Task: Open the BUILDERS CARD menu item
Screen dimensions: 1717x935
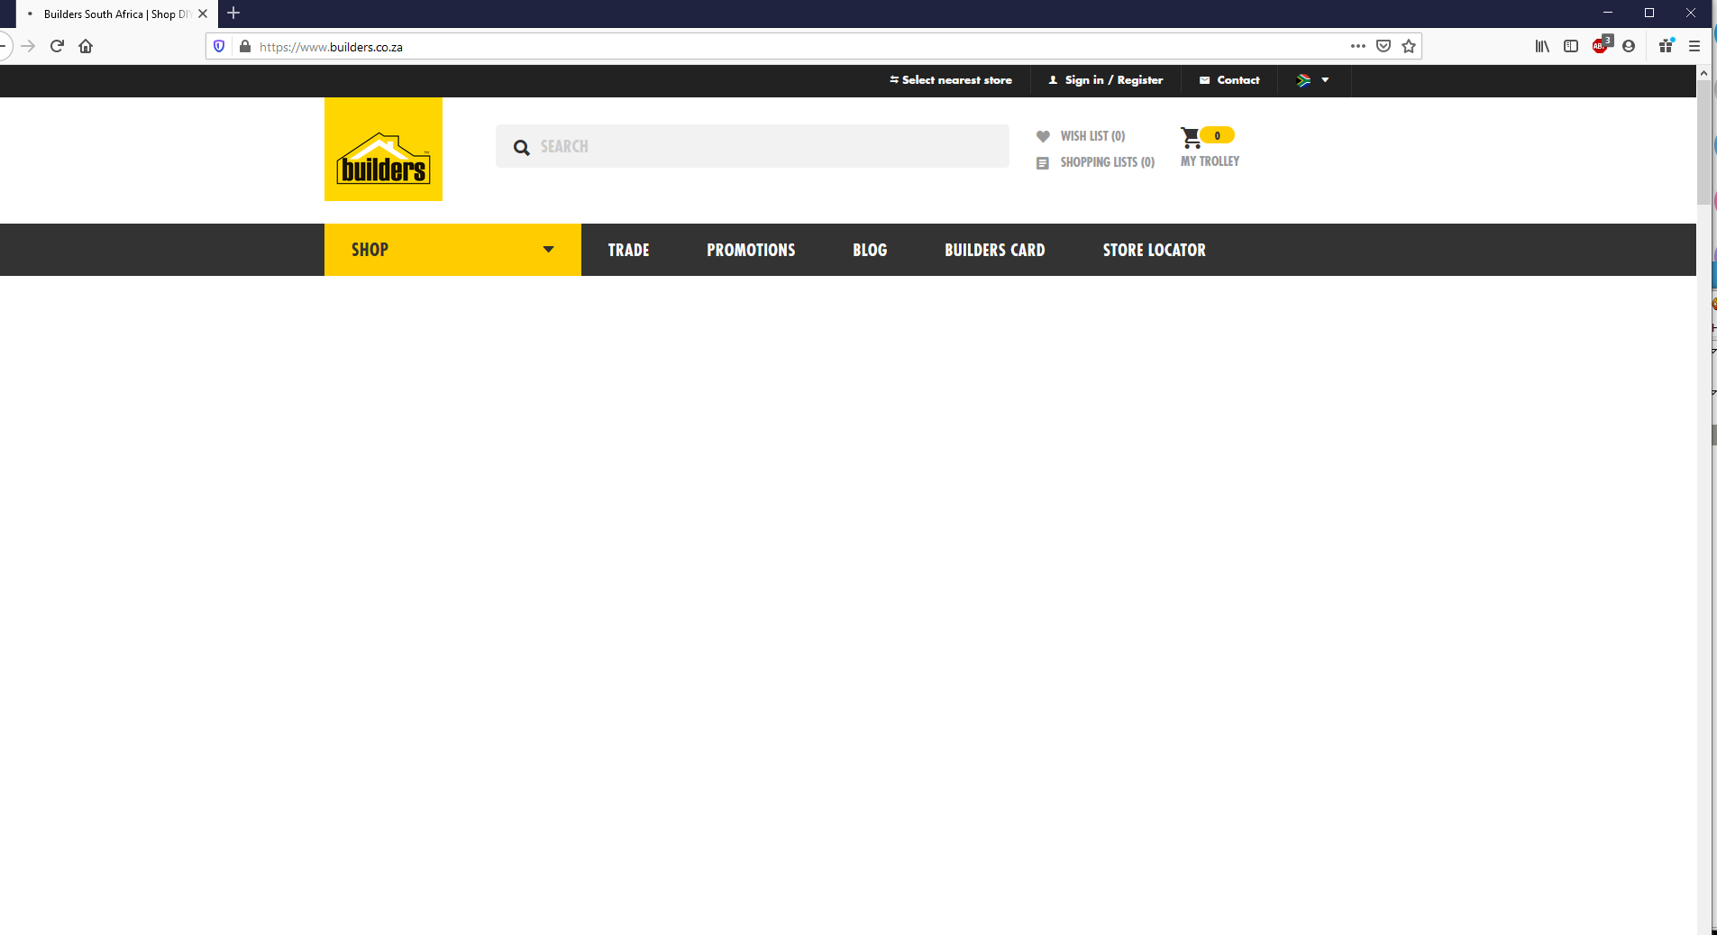Action: pyautogui.click(x=995, y=250)
